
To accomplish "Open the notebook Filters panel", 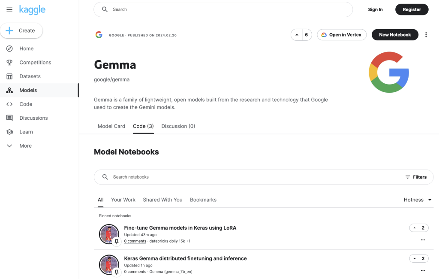I will [x=416, y=177].
